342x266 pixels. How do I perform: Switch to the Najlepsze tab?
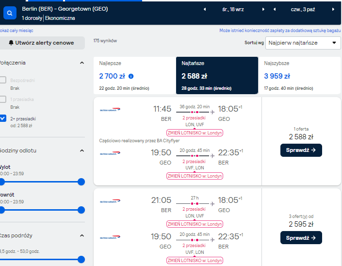coord(134,76)
